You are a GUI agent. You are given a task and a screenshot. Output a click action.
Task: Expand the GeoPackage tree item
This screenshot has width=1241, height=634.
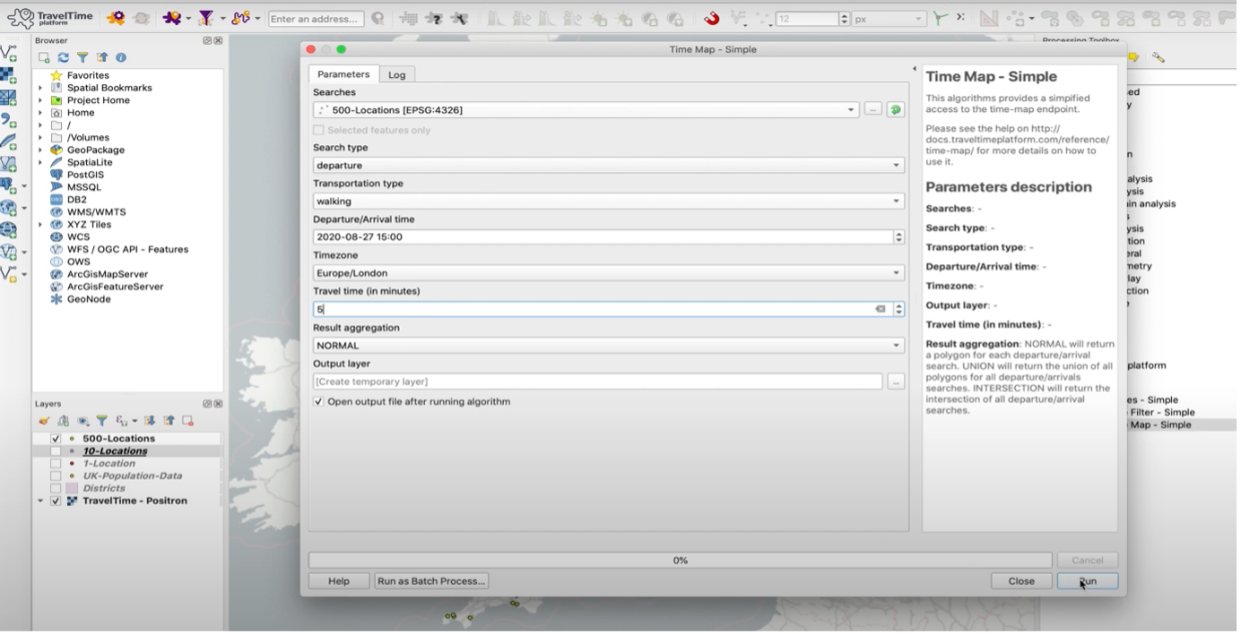(x=40, y=150)
